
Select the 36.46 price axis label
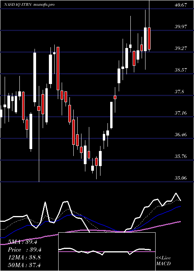tap(181, 135)
